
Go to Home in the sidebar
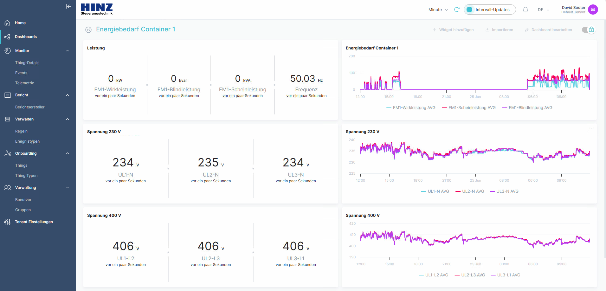[x=20, y=23]
